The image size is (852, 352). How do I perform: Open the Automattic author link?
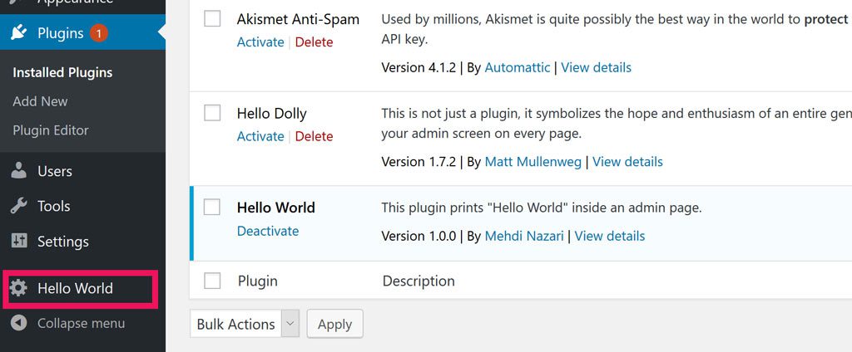point(518,68)
